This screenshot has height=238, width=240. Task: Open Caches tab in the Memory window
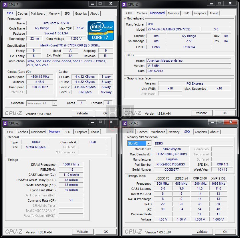23,132
